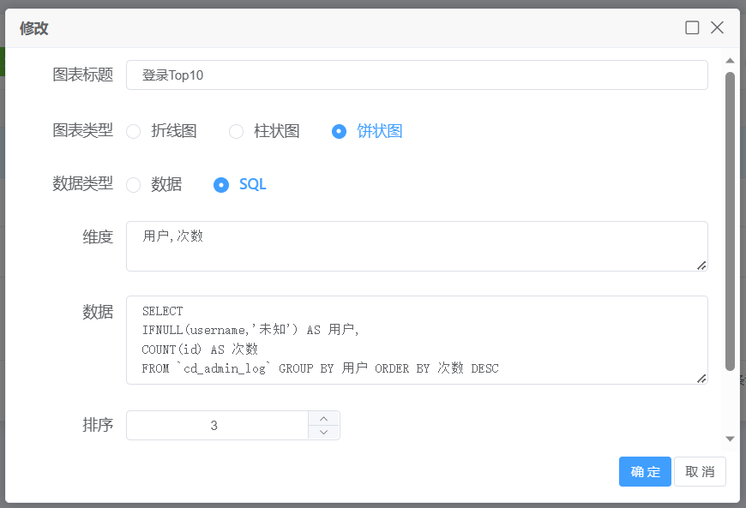Click into the 维度 text area

pos(417,246)
